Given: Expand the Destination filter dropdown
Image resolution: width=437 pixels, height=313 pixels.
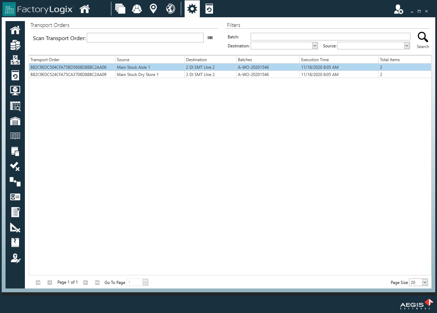Looking at the screenshot, I should tap(315, 46).
